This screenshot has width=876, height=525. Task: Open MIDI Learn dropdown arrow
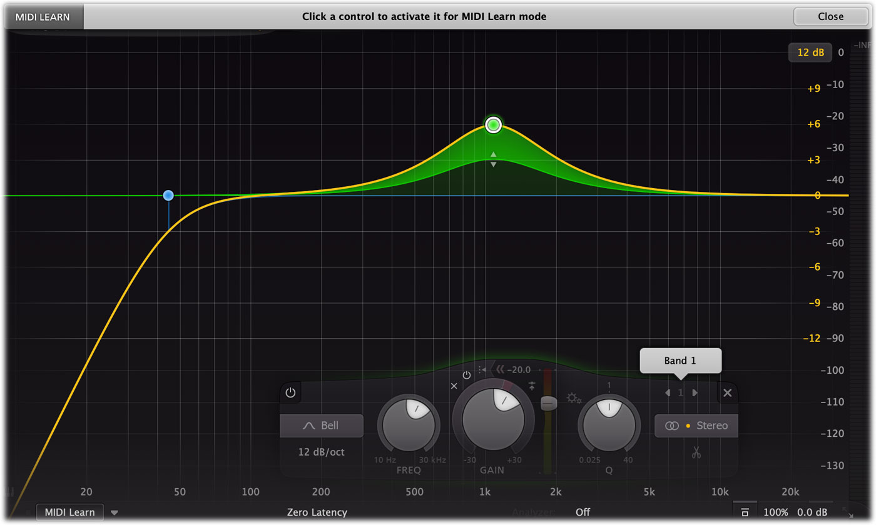(114, 512)
